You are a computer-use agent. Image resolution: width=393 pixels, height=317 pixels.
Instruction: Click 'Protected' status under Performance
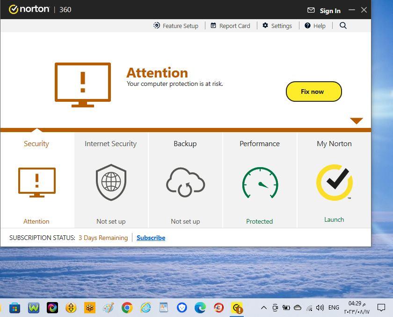coord(259,221)
